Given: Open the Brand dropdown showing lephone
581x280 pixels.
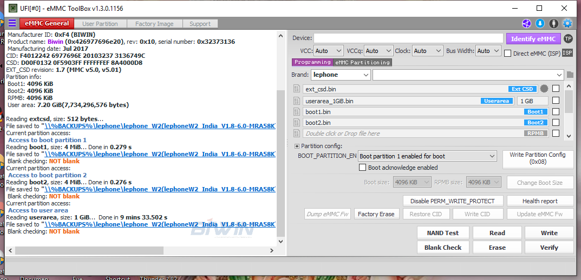Looking at the screenshot, I should point(341,75).
